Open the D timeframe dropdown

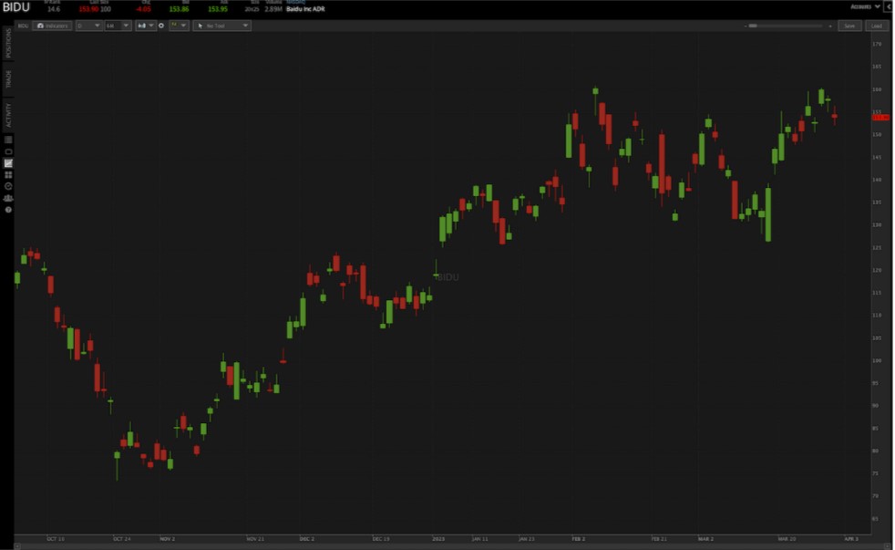pyautogui.click(x=87, y=26)
